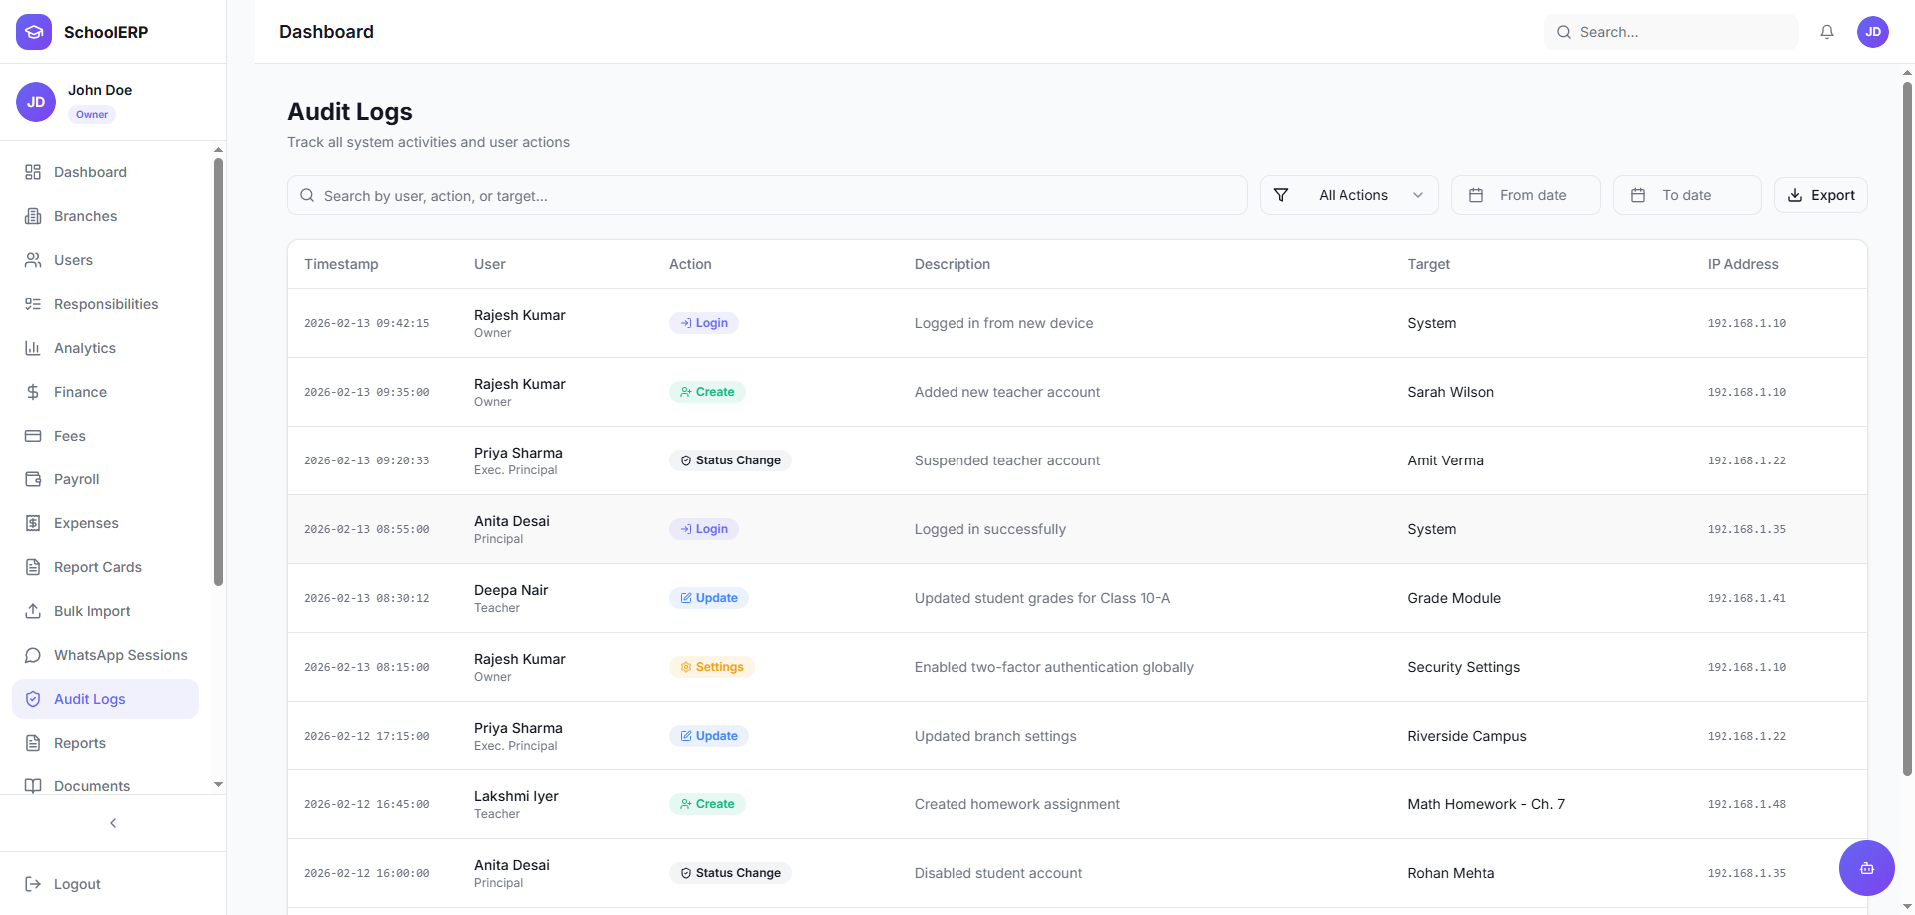This screenshot has height=915, width=1915.
Task: Focus the search by user, action, or target field
Action: tap(767, 195)
